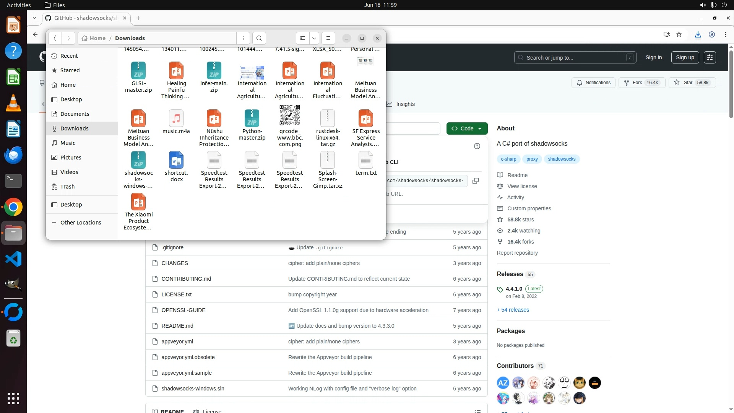Open view options dropdown arrow in Files
This screenshot has width=734, height=413.
coord(314,38)
